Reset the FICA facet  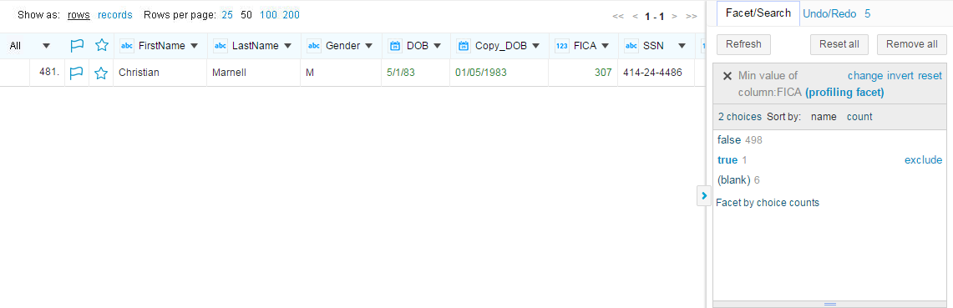pyautogui.click(x=930, y=76)
